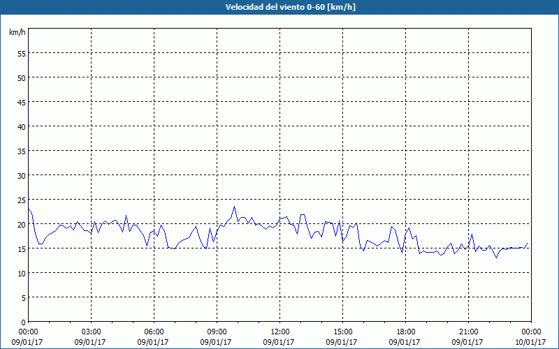Click the 03:00 time label on the x-axis
The image size is (559, 349).
point(92,332)
